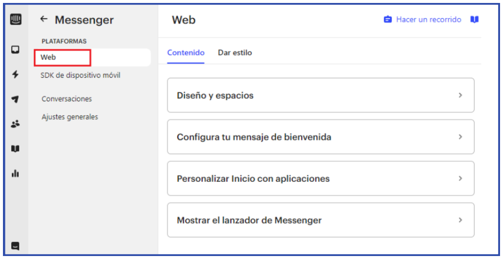Image resolution: width=503 pixels, height=258 pixels.
Task: Expand Personalizar Inicio con aplicaciones
Action: pyautogui.click(x=320, y=178)
